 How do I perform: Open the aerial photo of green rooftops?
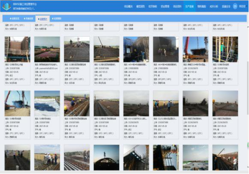click(x=196, y=157)
